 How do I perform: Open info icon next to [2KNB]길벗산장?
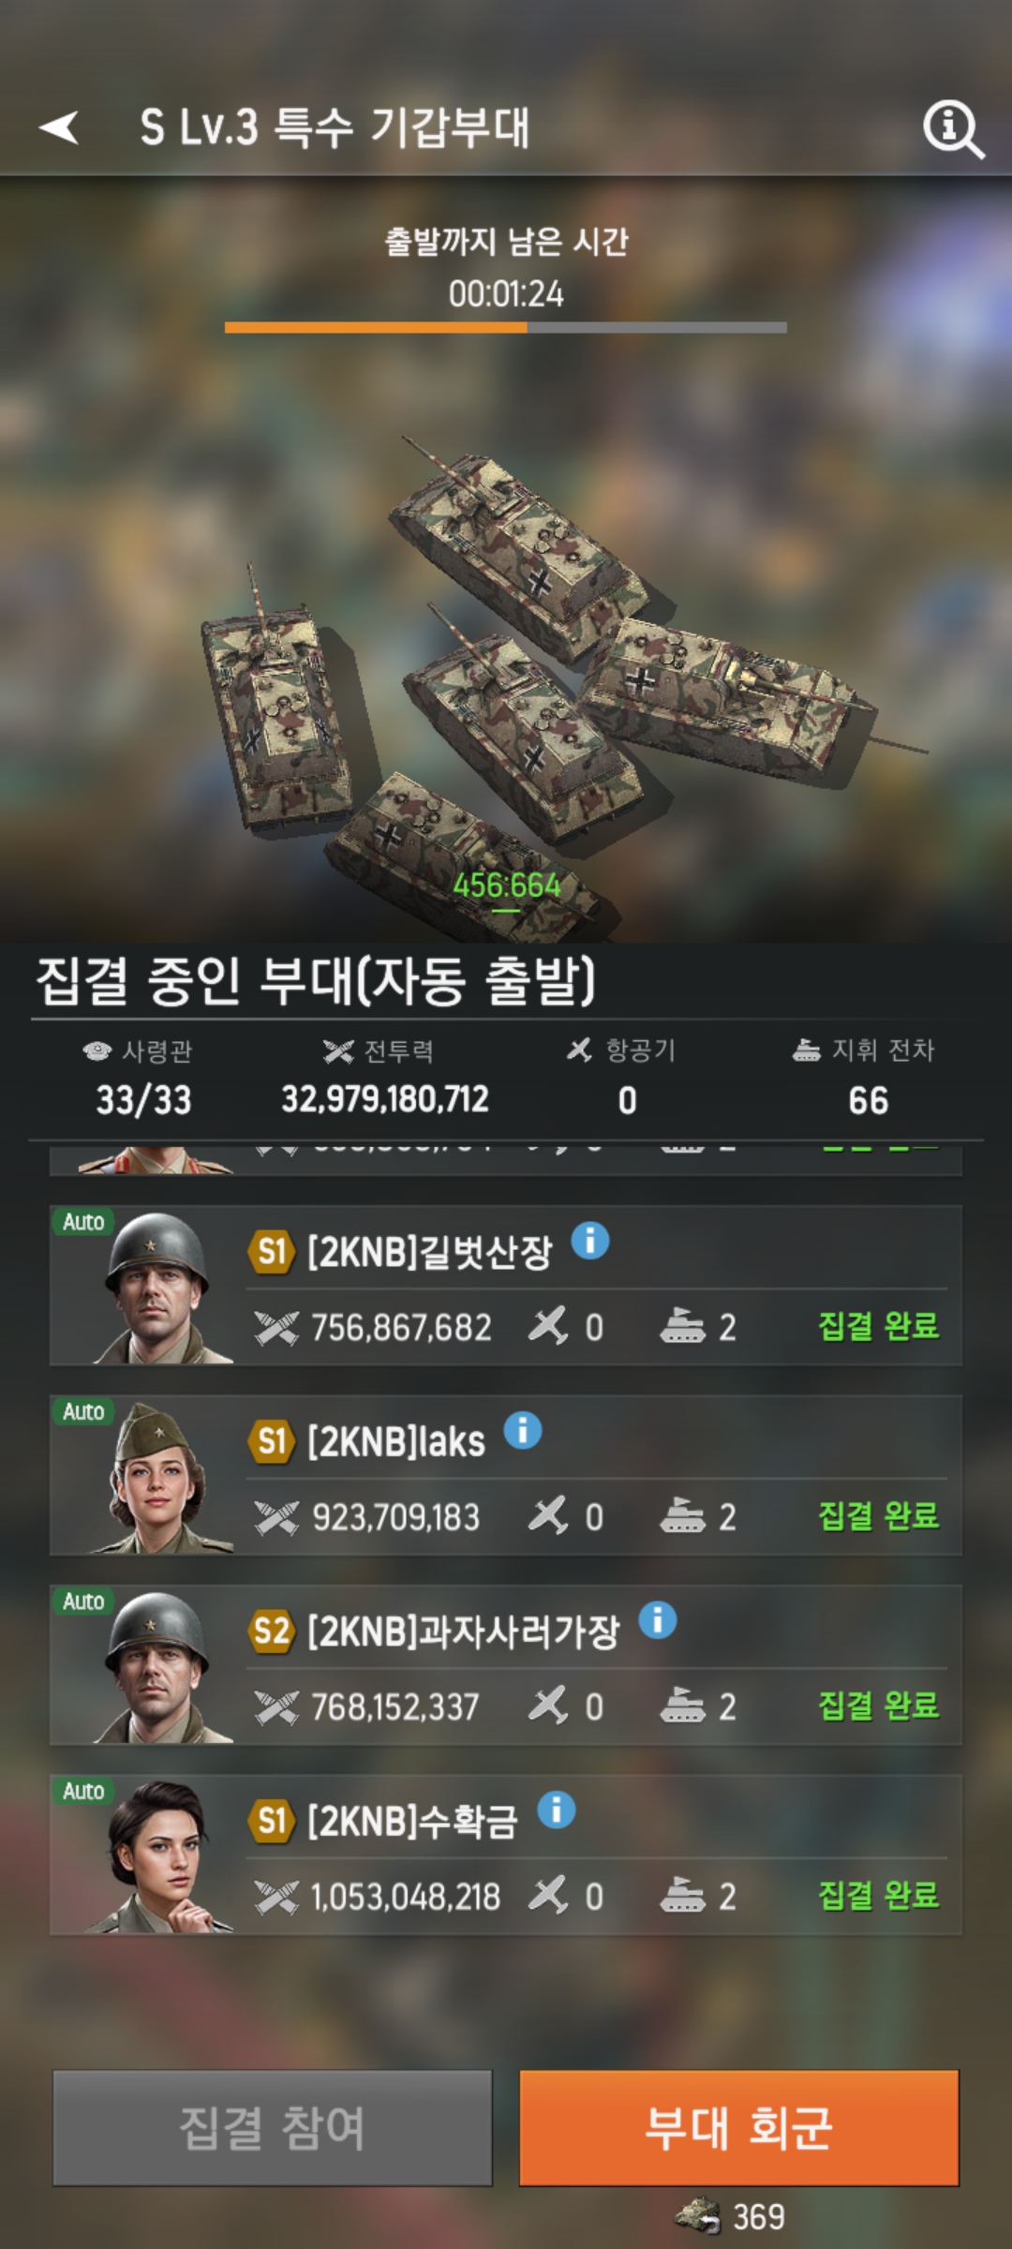tap(590, 1242)
